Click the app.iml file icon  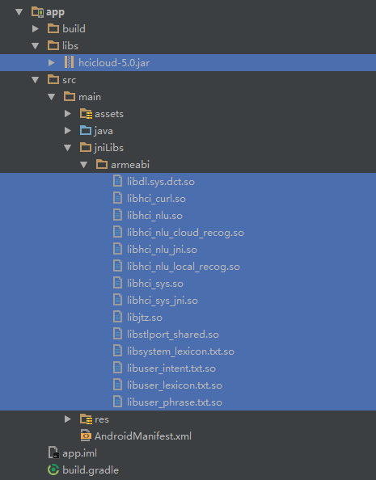coord(53,453)
